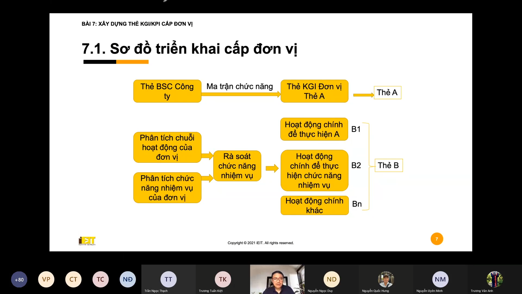This screenshot has width=522, height=294.
Task: Toggle Nguyễn Quốc Hưng video tile
Action: coord(386,279)
